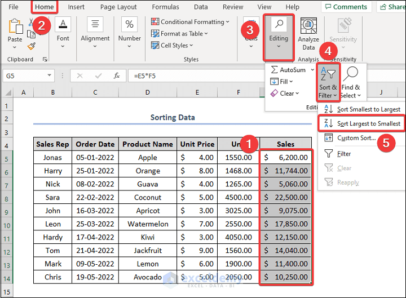This screenshot has height=298, width=406.
Task: Click the cell containing Avocado
Action: [x=148, y=277]
